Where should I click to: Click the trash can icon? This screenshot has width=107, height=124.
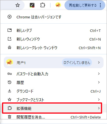(10, 117)
